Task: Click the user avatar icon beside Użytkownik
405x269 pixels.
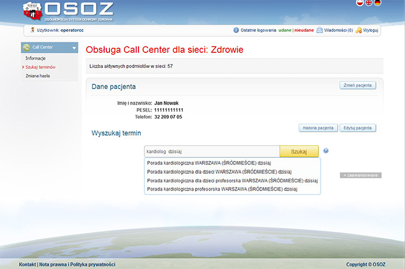Action: [33, 30]
